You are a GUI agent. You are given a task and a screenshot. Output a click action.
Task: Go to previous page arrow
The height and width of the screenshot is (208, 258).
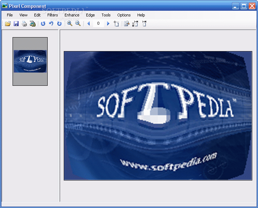click(x=89, y=24)
